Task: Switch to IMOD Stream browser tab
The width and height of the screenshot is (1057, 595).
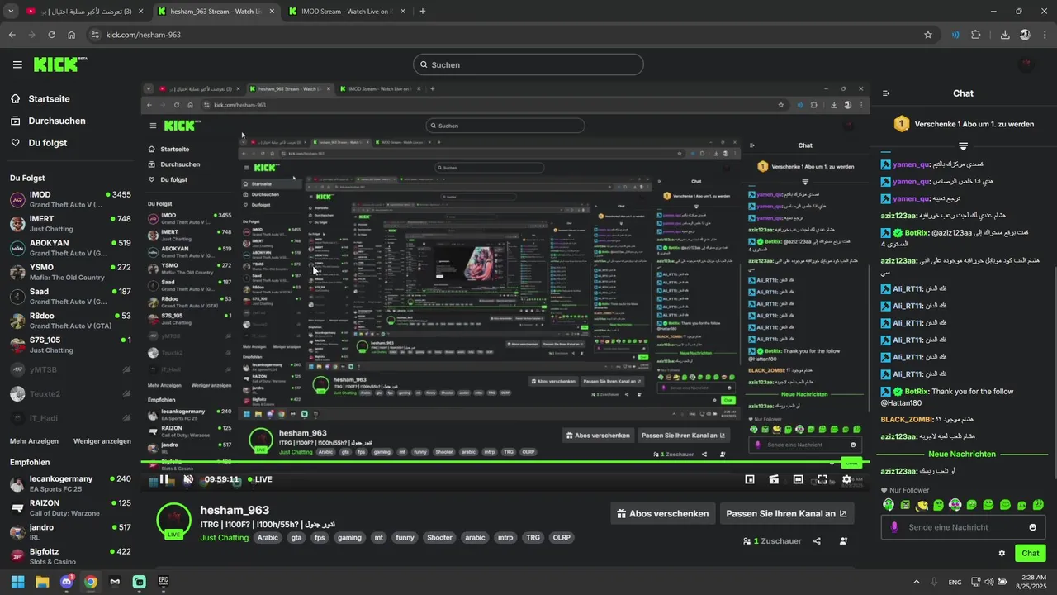Action: [347, 12]
